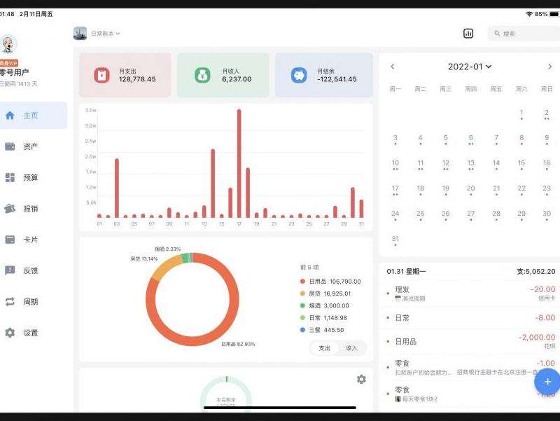Select calendar day 17
This screenshot has width=560, height=421.
395,190
